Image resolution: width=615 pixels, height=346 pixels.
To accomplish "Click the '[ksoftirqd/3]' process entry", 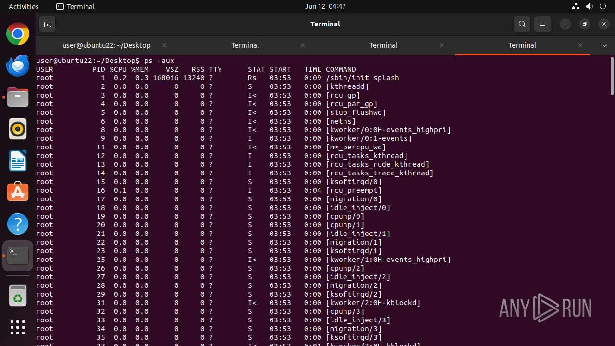I will coord(354,337).
